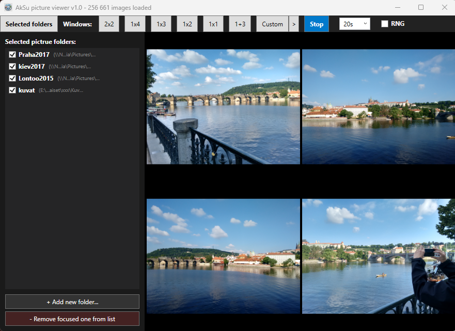Maximize the AkSu picture viewer window
Viewport: 455px width, 331px height.
point(421,7)
